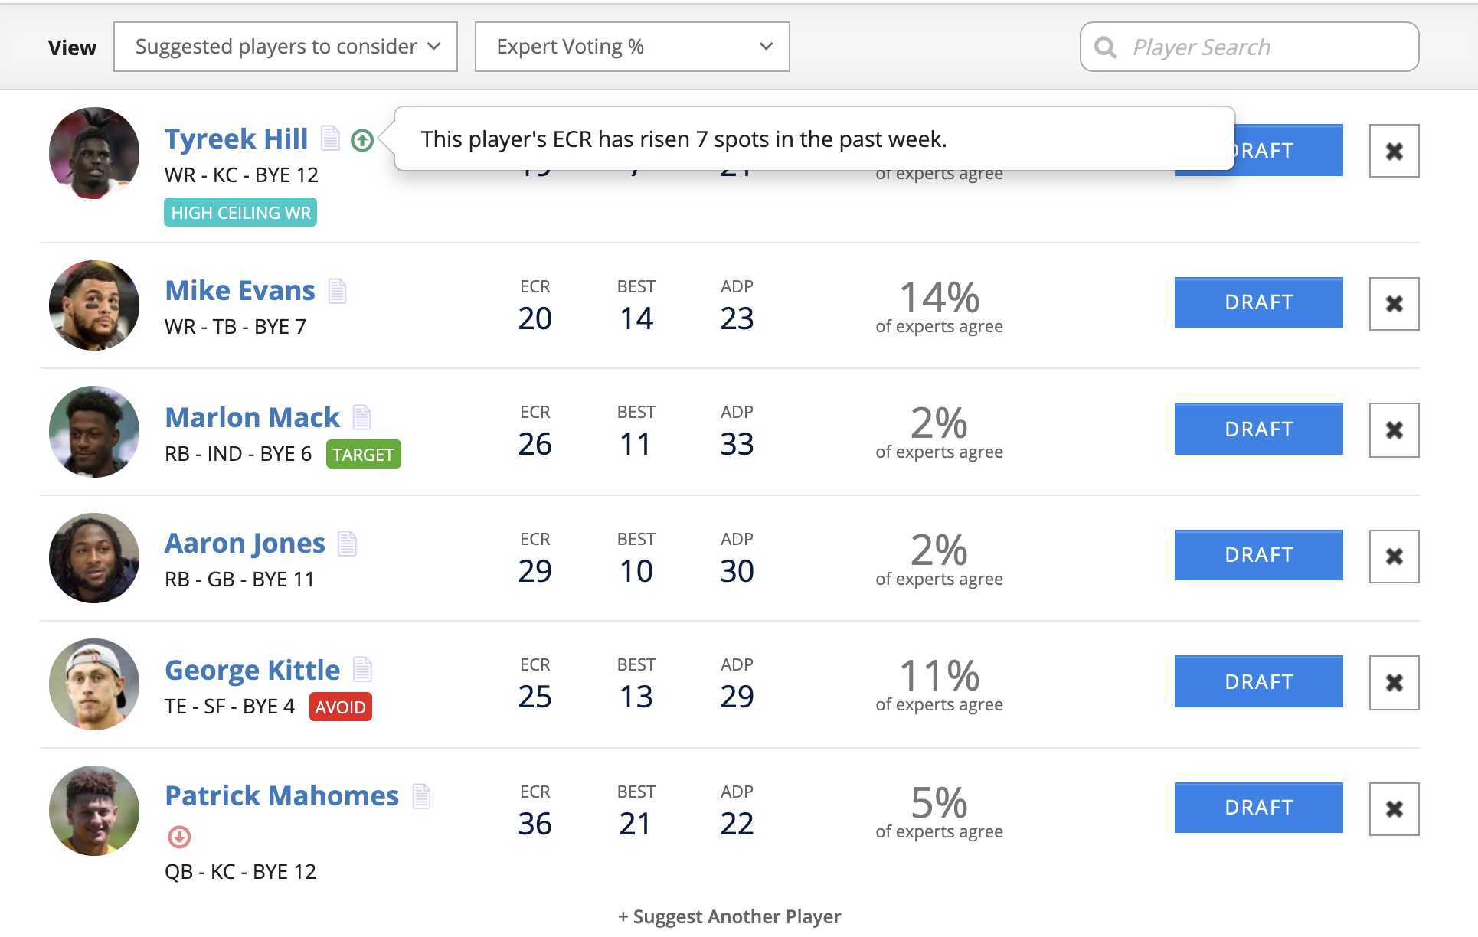Dismiss Marlon Mack from the suggestions
The image size is (1478, 937).
click(x=1394, y=430)
